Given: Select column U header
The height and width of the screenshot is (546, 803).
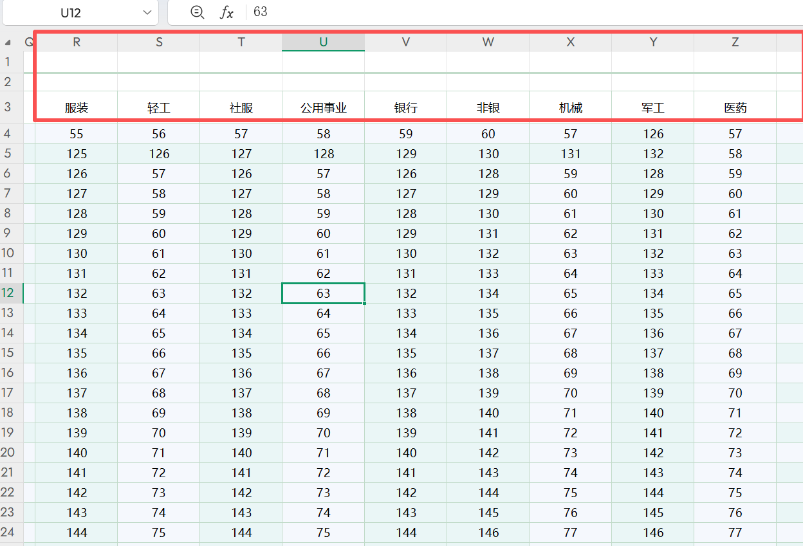Looking at the screenshot, I should click(323, 42).
